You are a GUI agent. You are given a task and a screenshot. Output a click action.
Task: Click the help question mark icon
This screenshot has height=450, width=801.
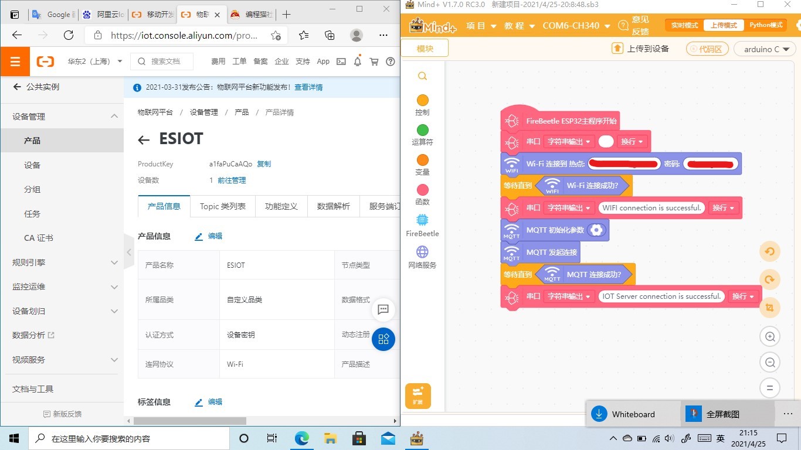(x=391, y=62)
